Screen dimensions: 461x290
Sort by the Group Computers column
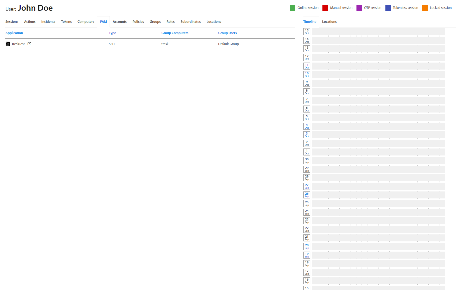[175, 33]
